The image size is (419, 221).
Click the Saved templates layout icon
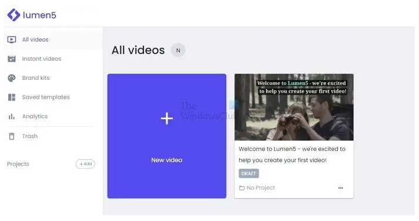[12, 97]
